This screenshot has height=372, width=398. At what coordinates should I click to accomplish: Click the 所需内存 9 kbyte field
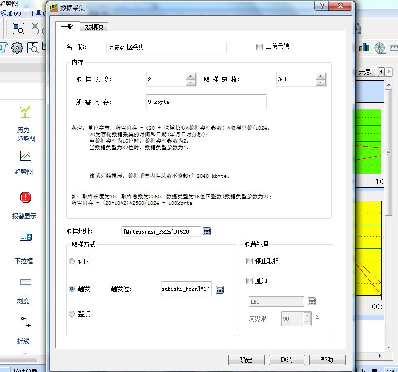pos(206,102)
